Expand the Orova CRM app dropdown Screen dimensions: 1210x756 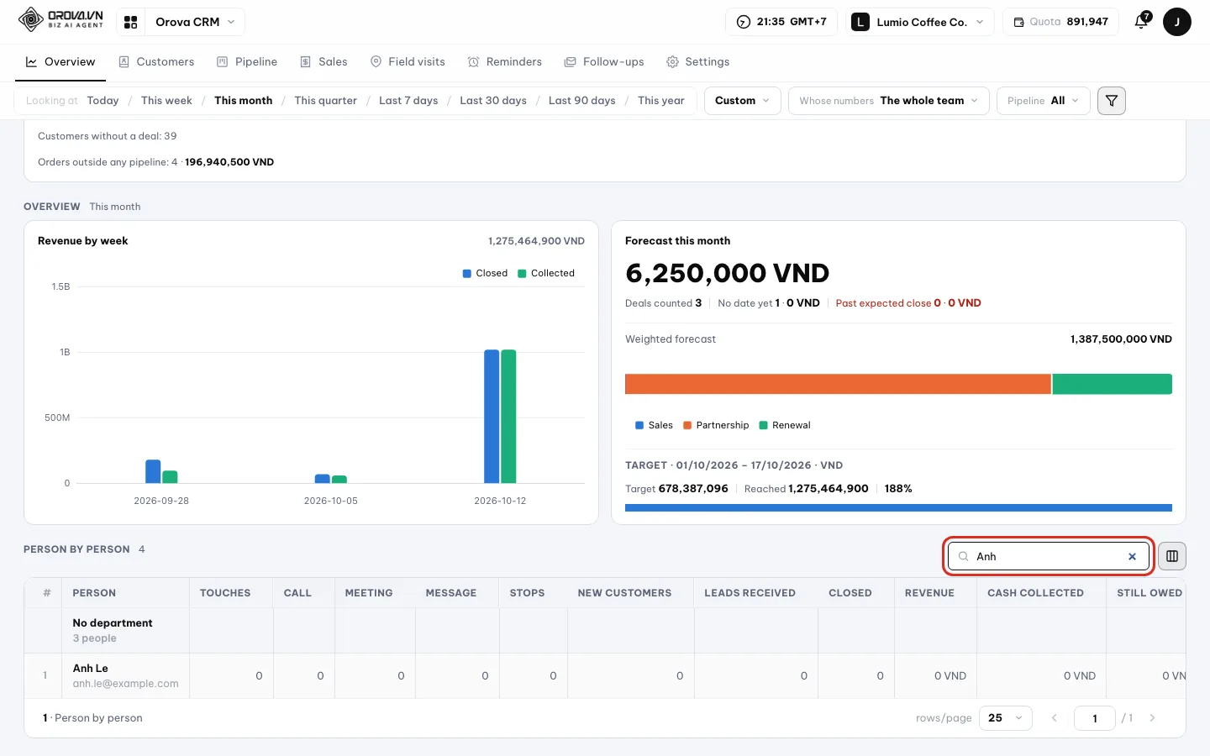(195, 22)
